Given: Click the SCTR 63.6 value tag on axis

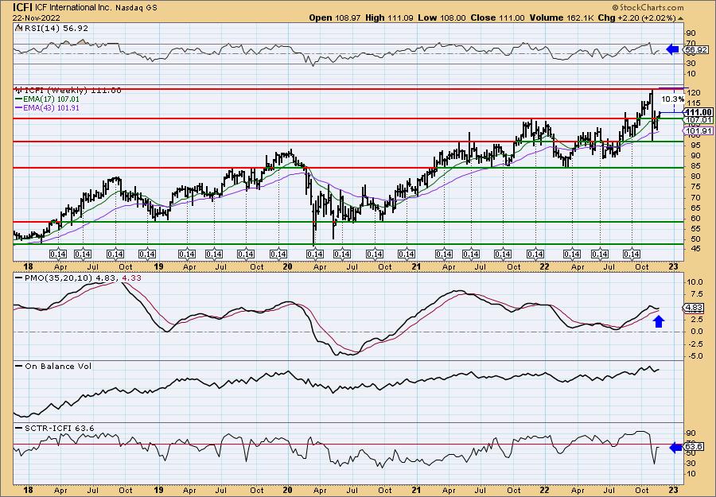Looking at the screenshot, I should [x=694, y=447].
